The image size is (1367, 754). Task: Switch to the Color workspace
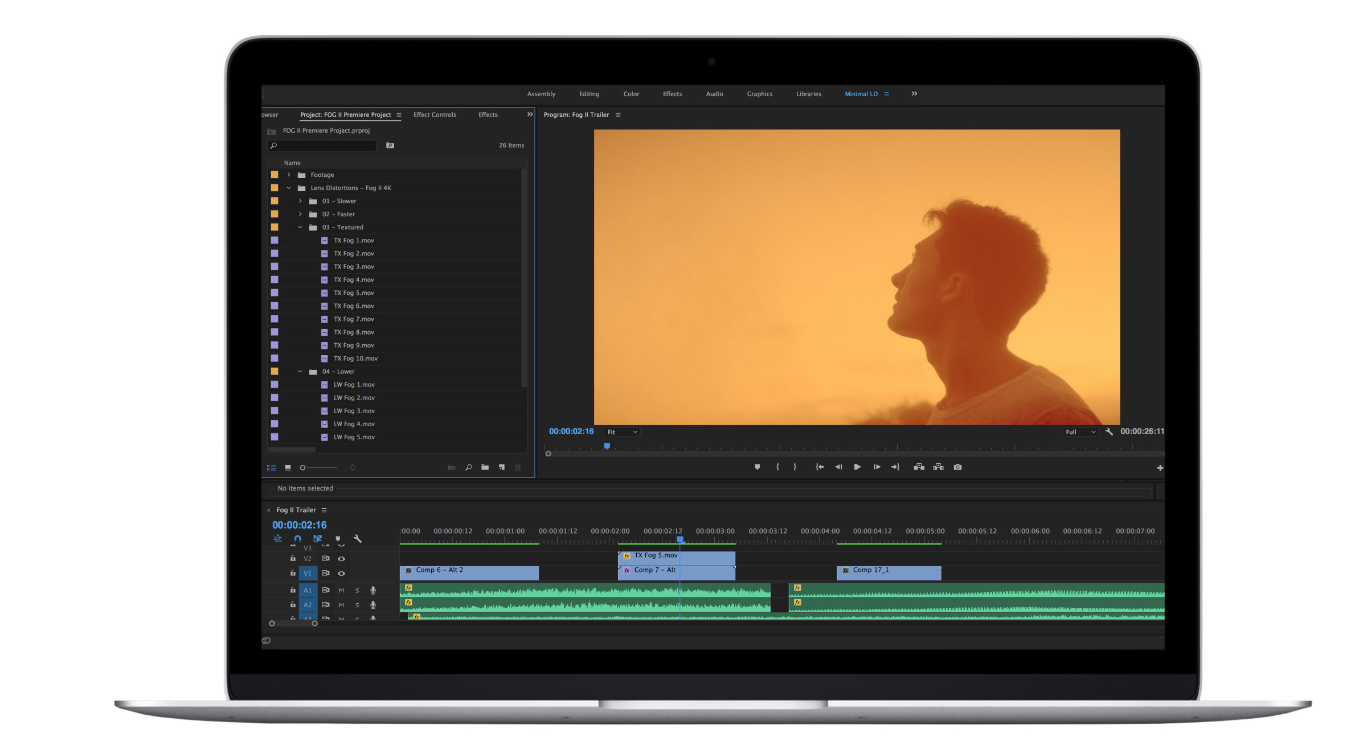(x=631, y=94)
